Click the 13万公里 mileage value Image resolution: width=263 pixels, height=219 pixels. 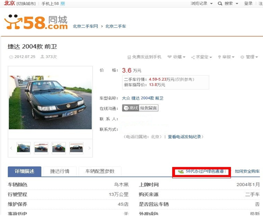pyautogui.click(x=119, y=194)
